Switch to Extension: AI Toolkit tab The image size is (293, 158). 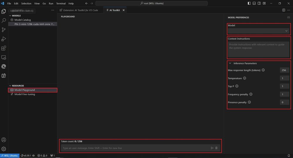(x=81, y=10)
